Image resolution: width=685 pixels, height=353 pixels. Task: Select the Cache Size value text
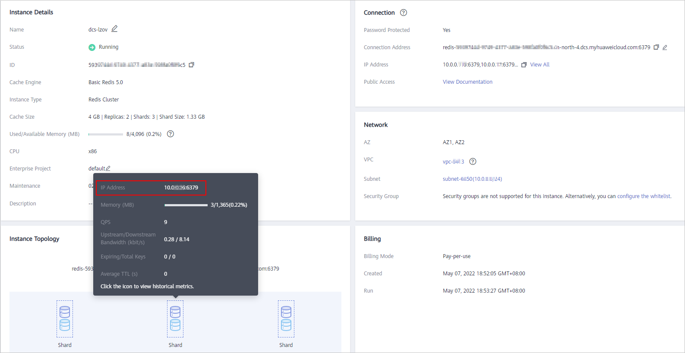pos(147,117)
